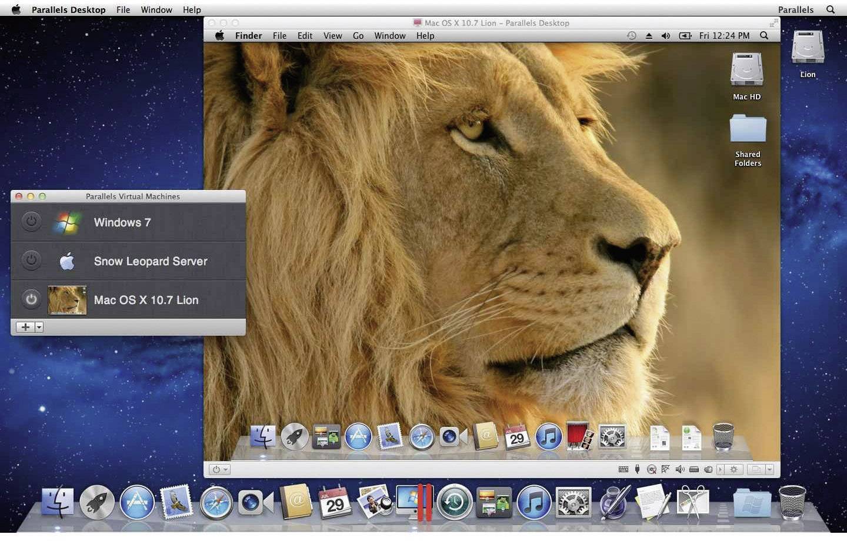This screenshot has height=541, width=847.
Task: Open Mission Control in the guest Lion dock
Action: click(326, 437)
